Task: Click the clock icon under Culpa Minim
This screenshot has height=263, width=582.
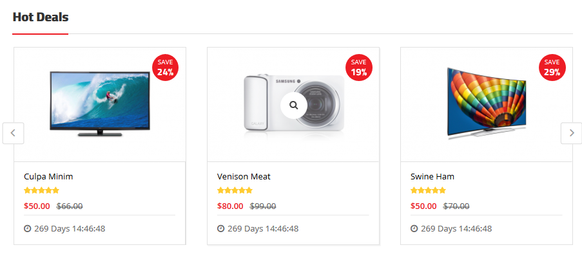Action: click(28, 228)
